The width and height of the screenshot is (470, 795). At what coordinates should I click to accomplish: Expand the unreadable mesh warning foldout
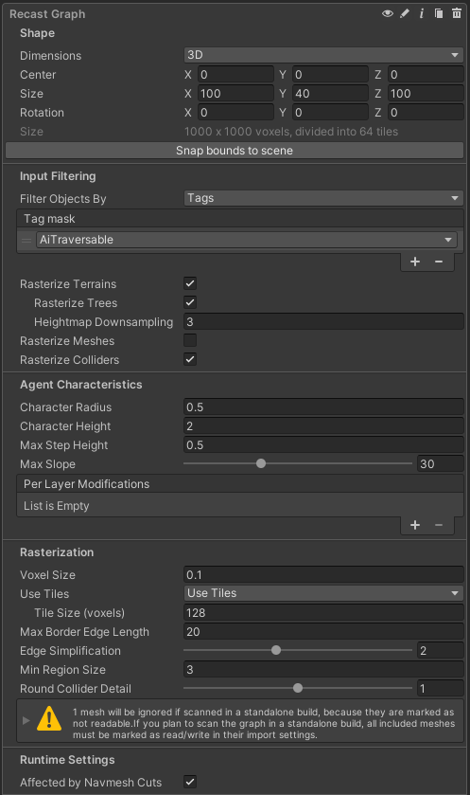[26, 720]
